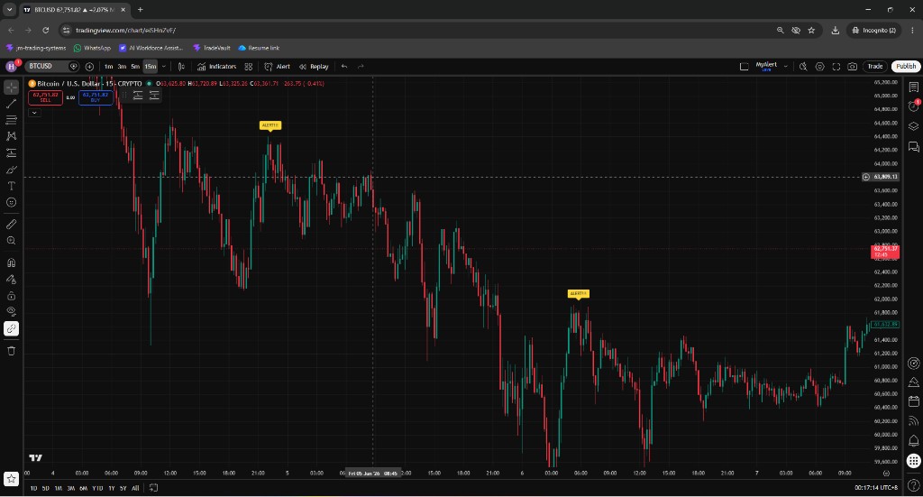The height and width of the screenshot is (497, 923).
Task: Open the browser downloads icon
Action: pyautogui.click(x=835, y=30)
